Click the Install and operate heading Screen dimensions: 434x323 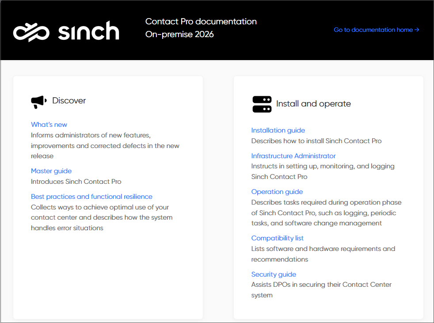pyautogui.click(x=313, y=104)
